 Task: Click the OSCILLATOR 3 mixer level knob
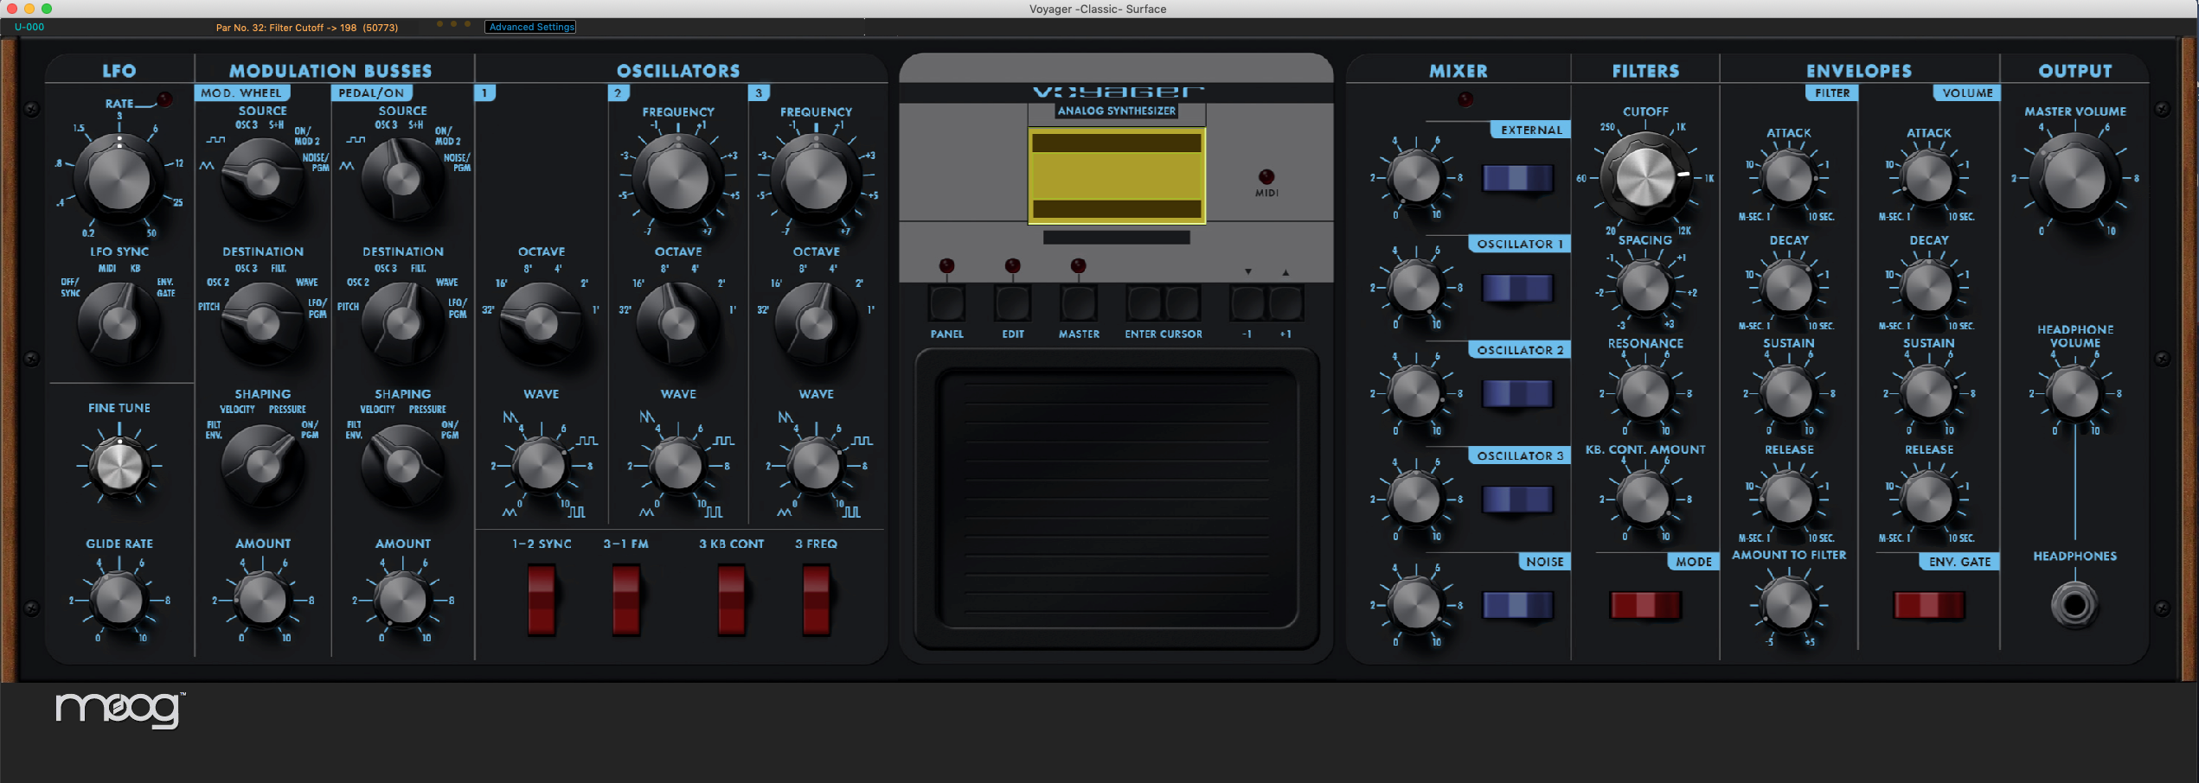coord(1416,500)
